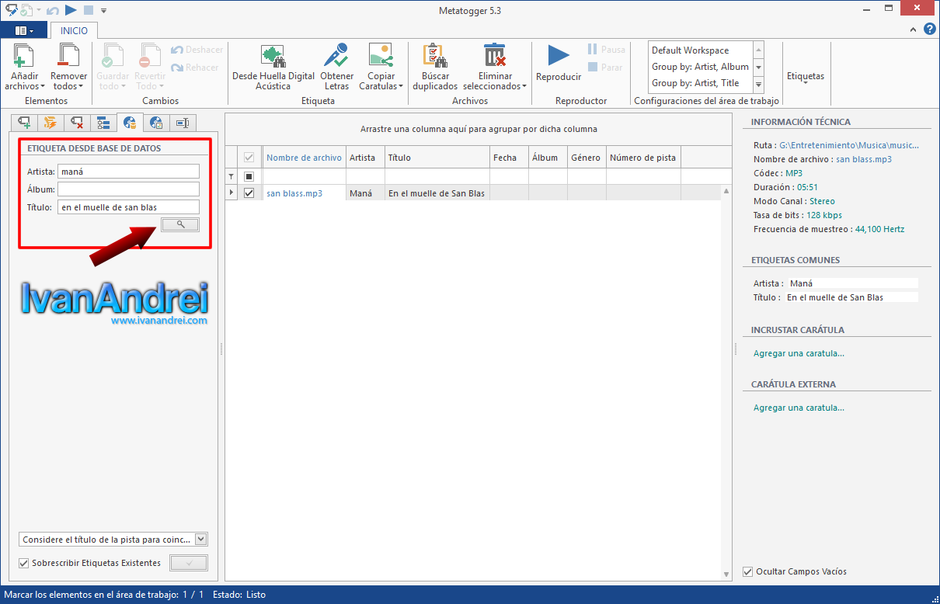
Task: Open the script lightning panel tab
Action: tap(50, 123)
